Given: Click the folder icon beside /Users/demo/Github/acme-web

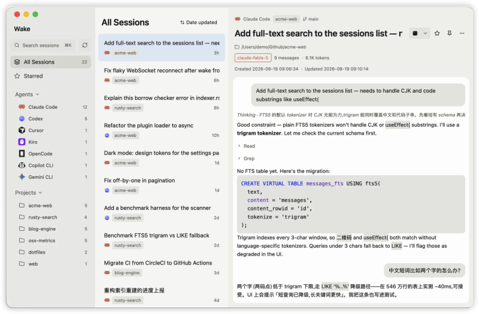Looking at the screenshot, I should pyautogui.click(x=237, y=47).
